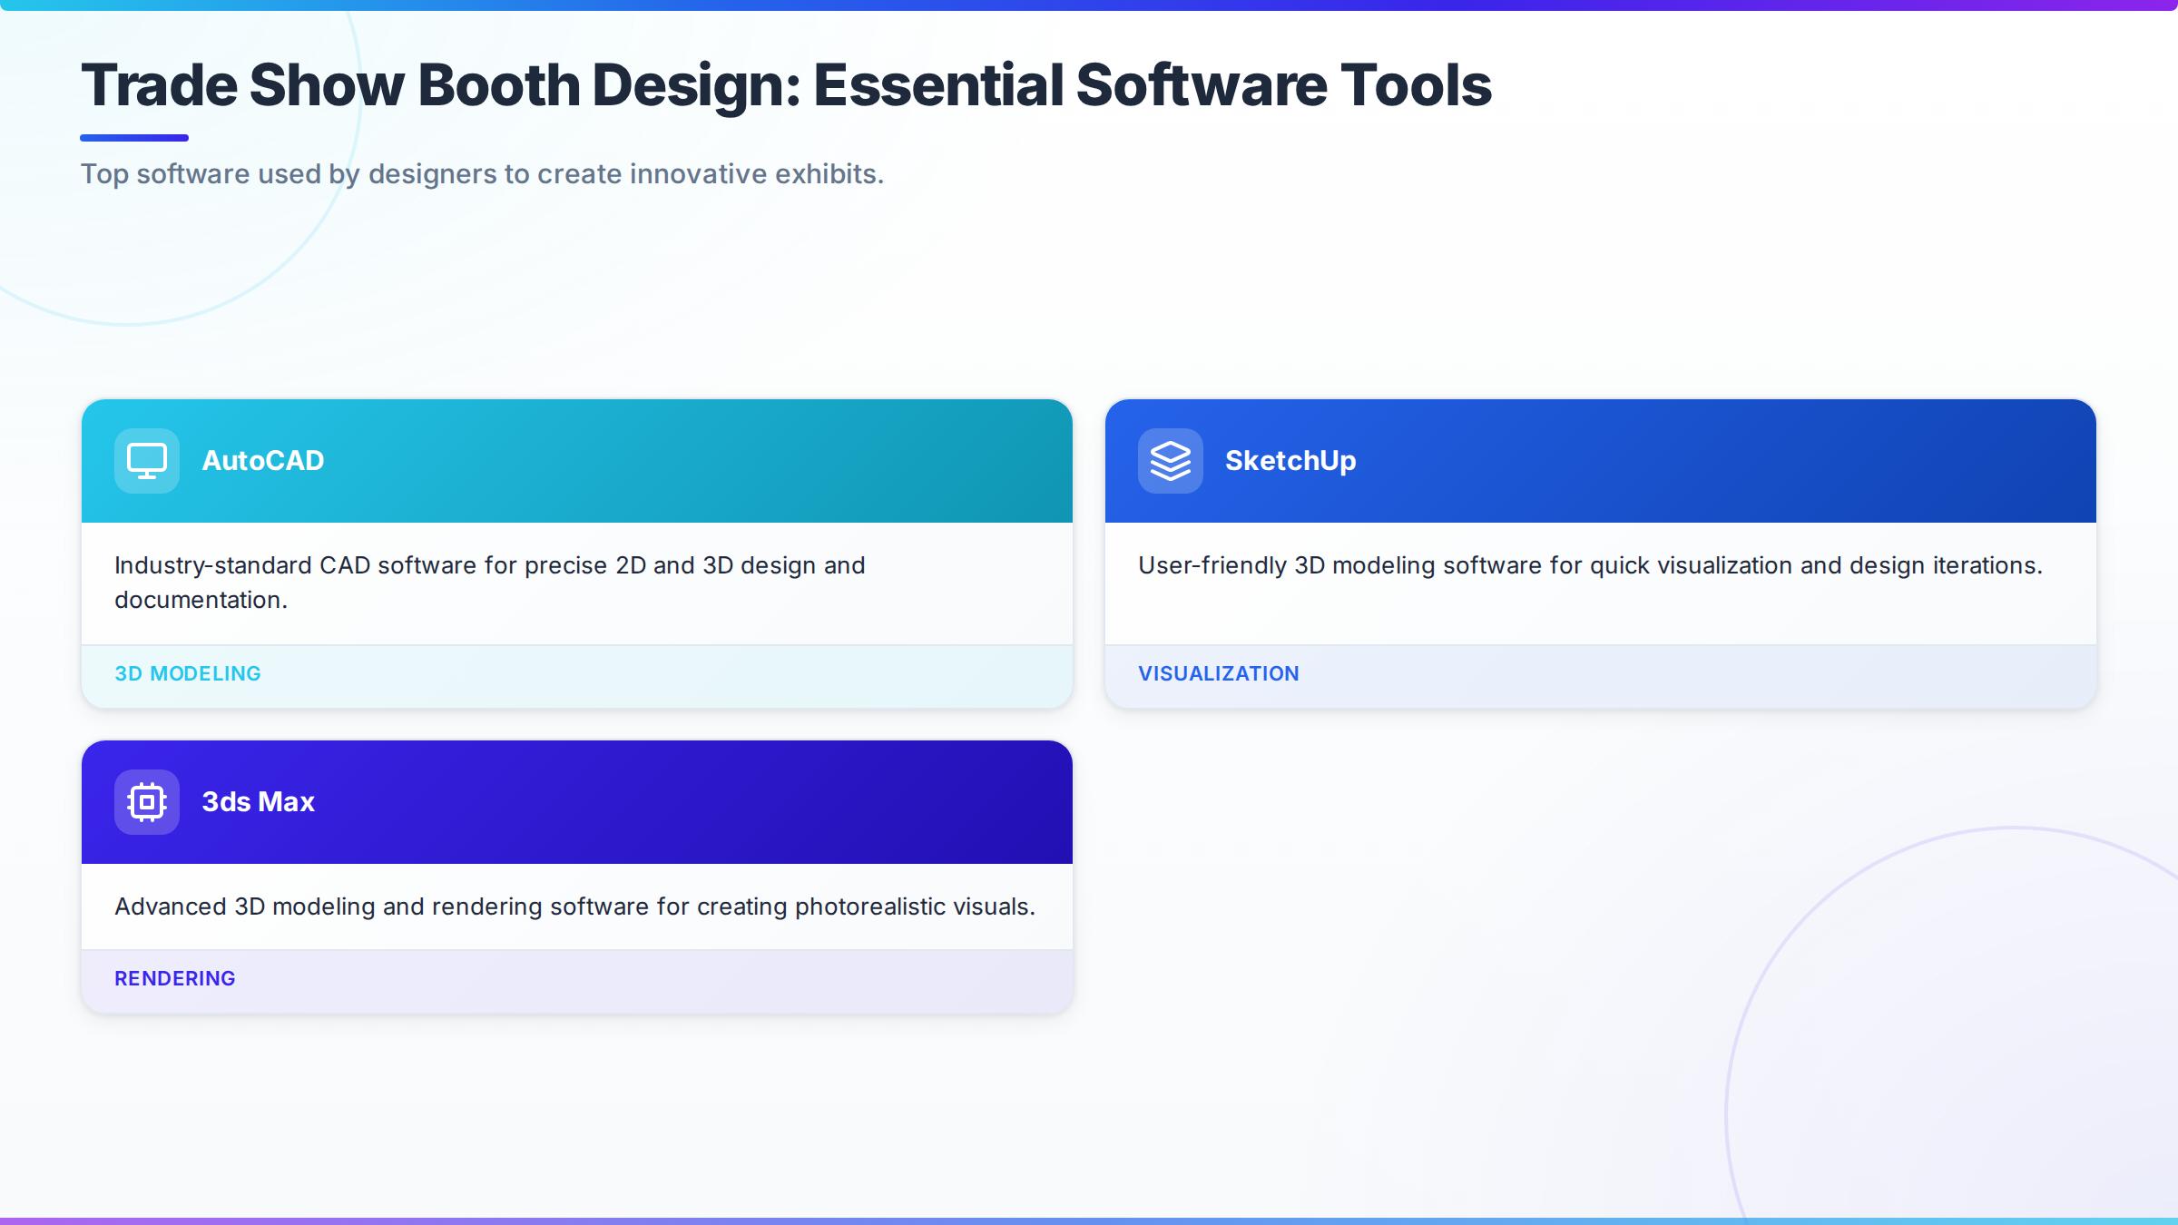Select the 3ds Max card title
This screenshot has height=1225, width=2178.
(258, 802)
